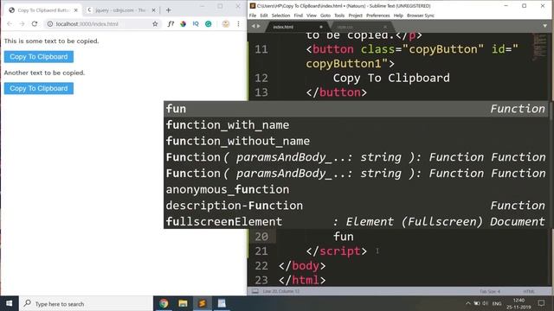Screen dimensions: 554x311
Task: Bookmark this page with star icon
Action: pos(155,24)
